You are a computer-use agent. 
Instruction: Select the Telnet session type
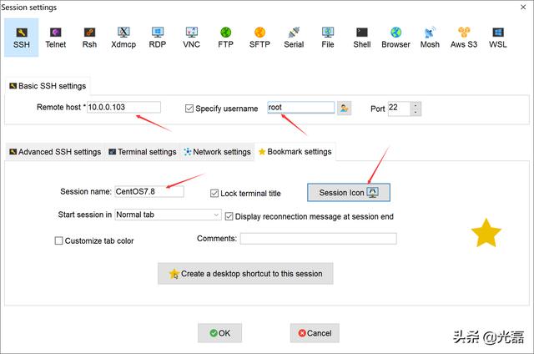[x=56, y=38]
